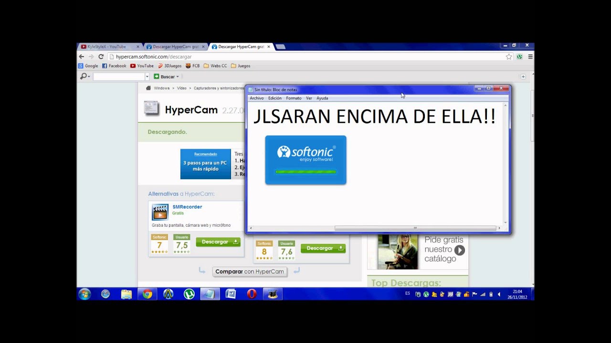The image size is (611, 343).
Task: Click the network signal tray icon
Action: [x=483, y=294]
